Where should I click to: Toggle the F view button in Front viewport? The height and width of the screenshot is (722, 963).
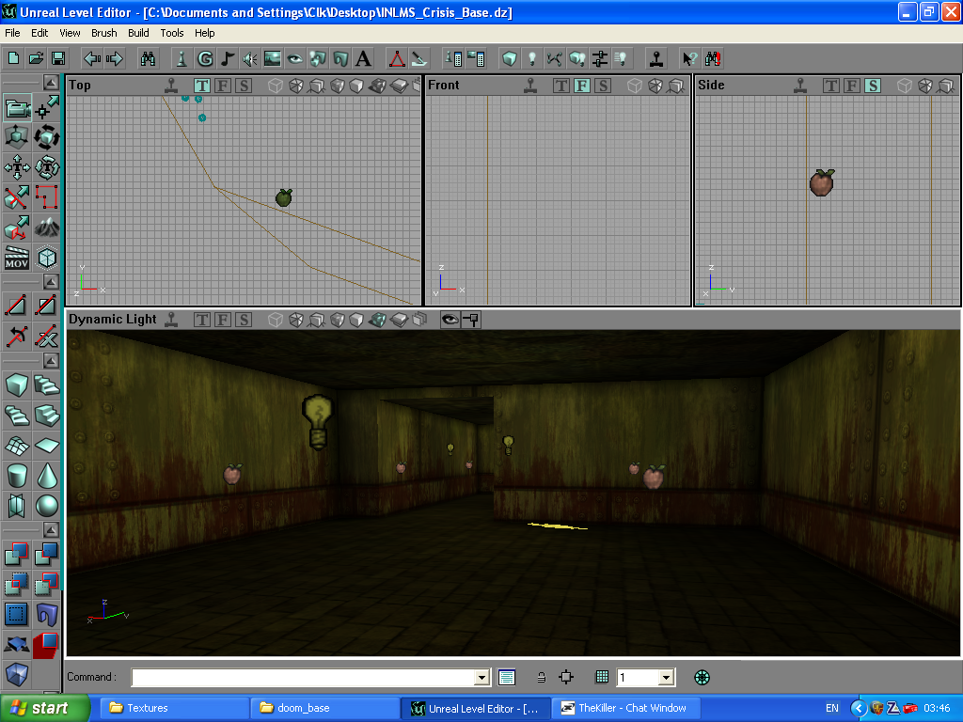582,86
